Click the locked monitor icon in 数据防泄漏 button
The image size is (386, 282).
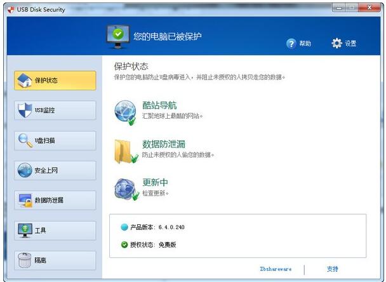pyautogui.click(x=25, y=200)
